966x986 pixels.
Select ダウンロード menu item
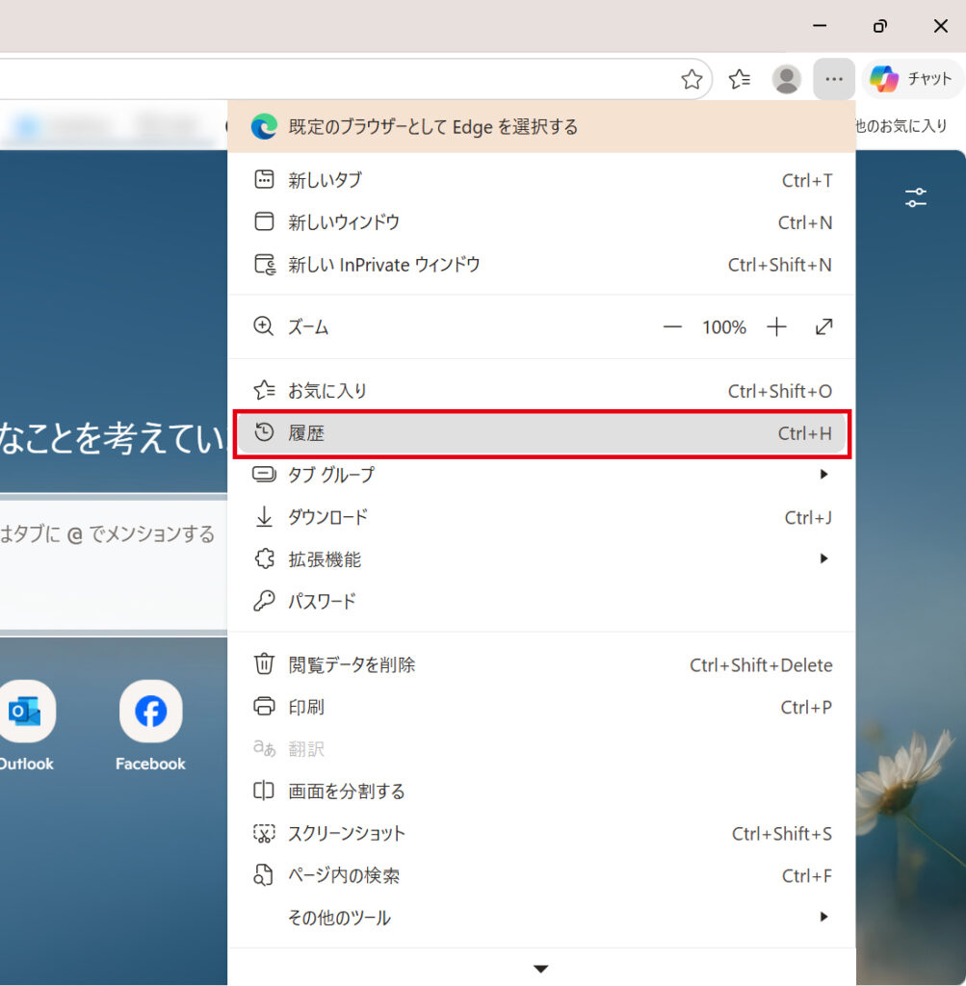[541, 517]
